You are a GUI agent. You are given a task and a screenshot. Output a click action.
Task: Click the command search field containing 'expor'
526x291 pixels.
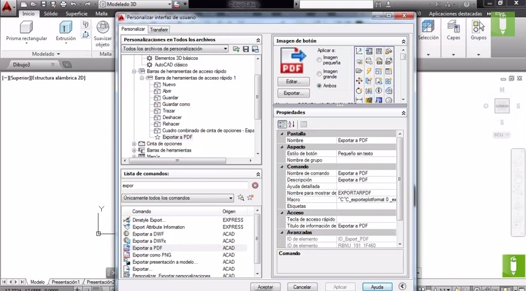click(185, 186)
